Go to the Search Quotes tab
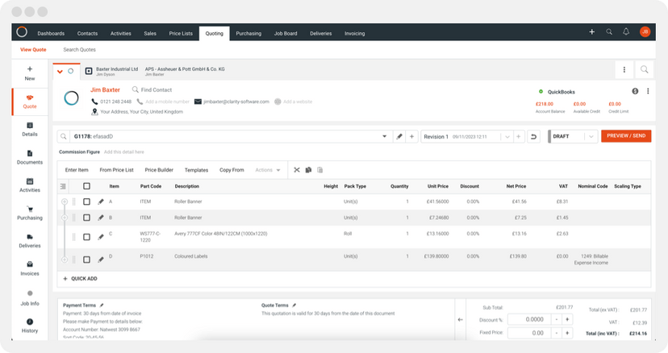Screen dimensions: 668x353 point(79,50)
